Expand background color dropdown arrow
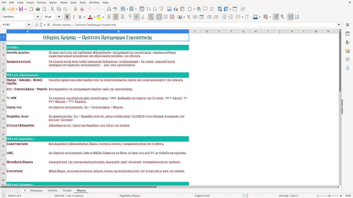This screenshot has width=353, height=198. 103,17
